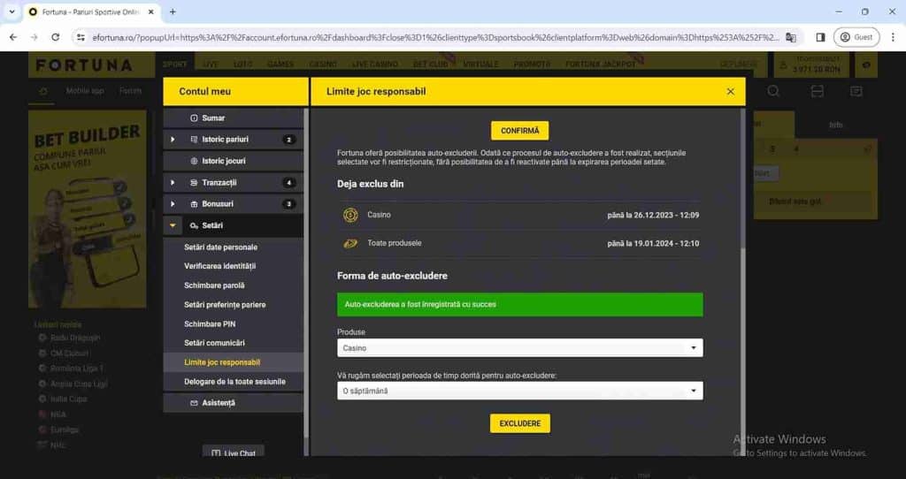
Task: Click the Sumar info icon
Action: pos(194,118)
